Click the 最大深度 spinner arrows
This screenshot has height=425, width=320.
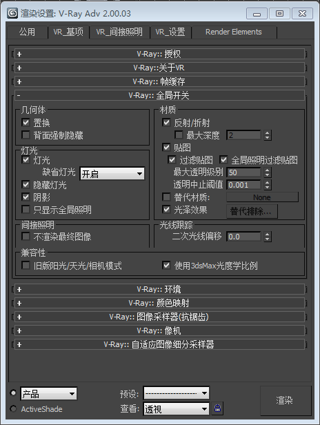coord(268,135)
